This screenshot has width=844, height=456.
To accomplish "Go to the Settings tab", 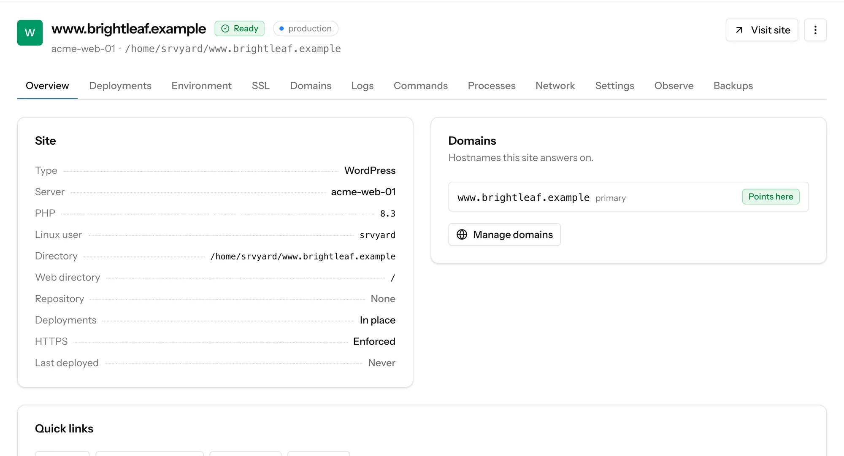I will 615,86.
